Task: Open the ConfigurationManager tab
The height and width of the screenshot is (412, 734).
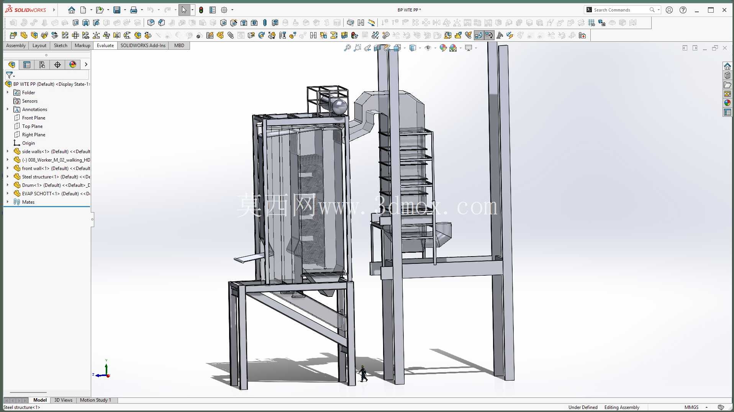Action: tap(42, 65)
